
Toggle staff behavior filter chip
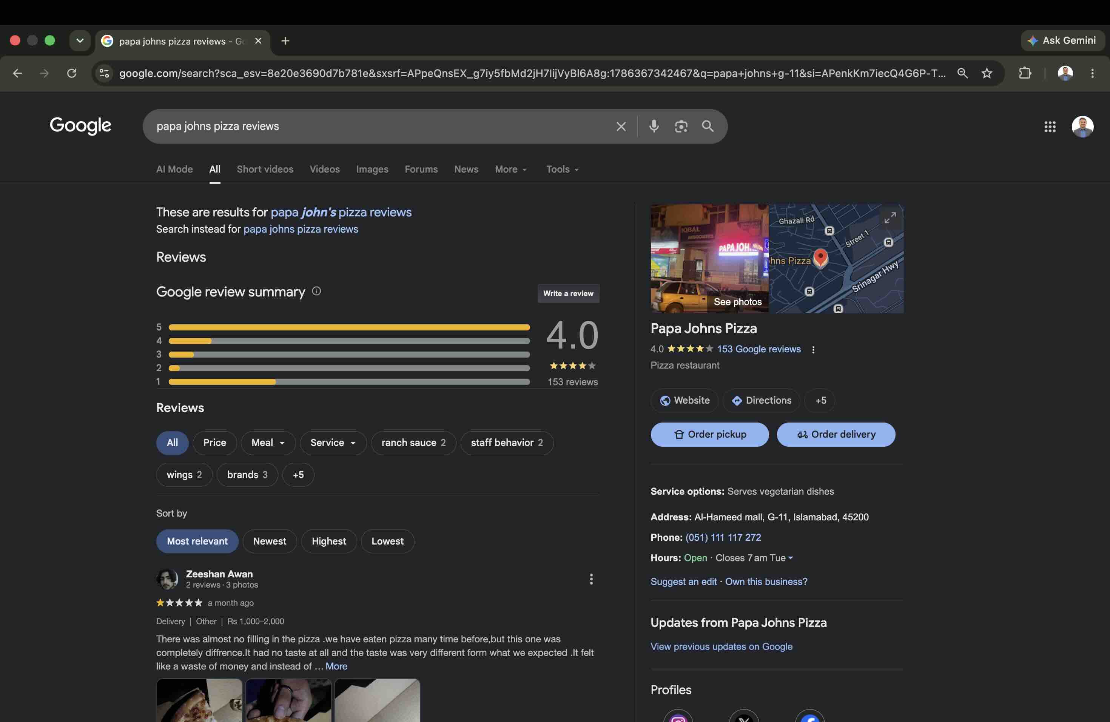coord(507,443)
